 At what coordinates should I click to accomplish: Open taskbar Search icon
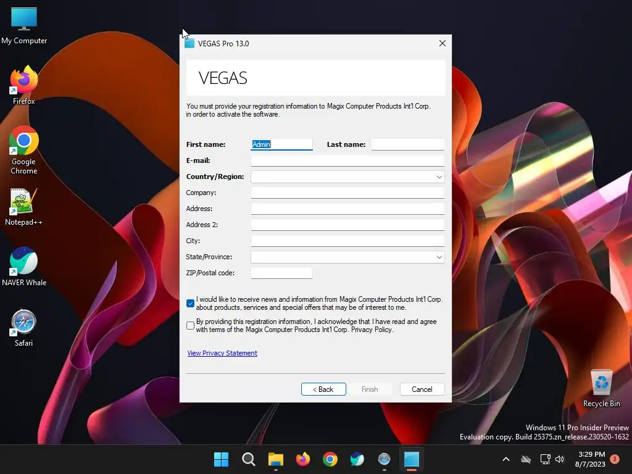click(248, 459)
